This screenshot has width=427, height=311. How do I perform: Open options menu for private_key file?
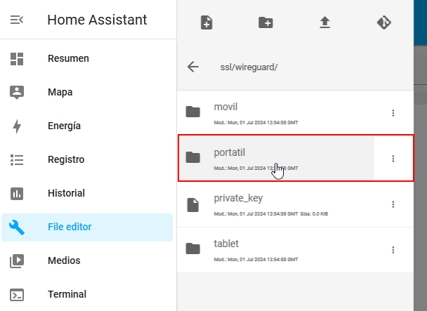coord(393,204)
